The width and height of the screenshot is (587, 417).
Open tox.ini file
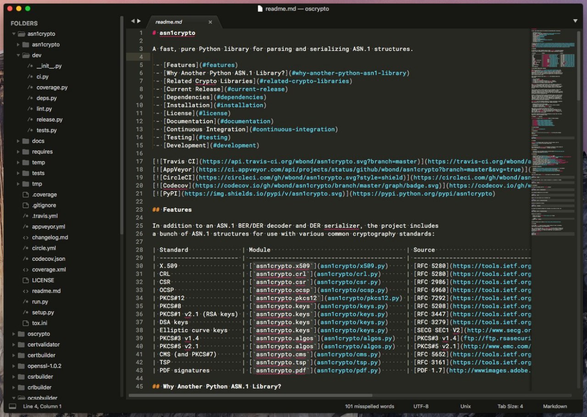coord(39,324)
